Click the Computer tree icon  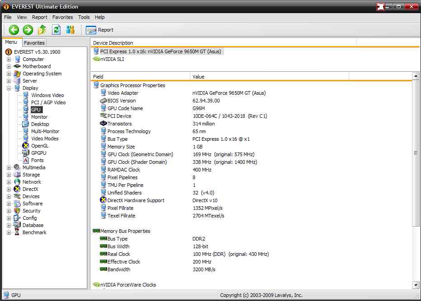click(18, 59)
